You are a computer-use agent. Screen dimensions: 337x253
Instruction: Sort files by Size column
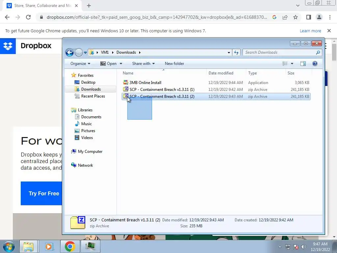(291, 73)
